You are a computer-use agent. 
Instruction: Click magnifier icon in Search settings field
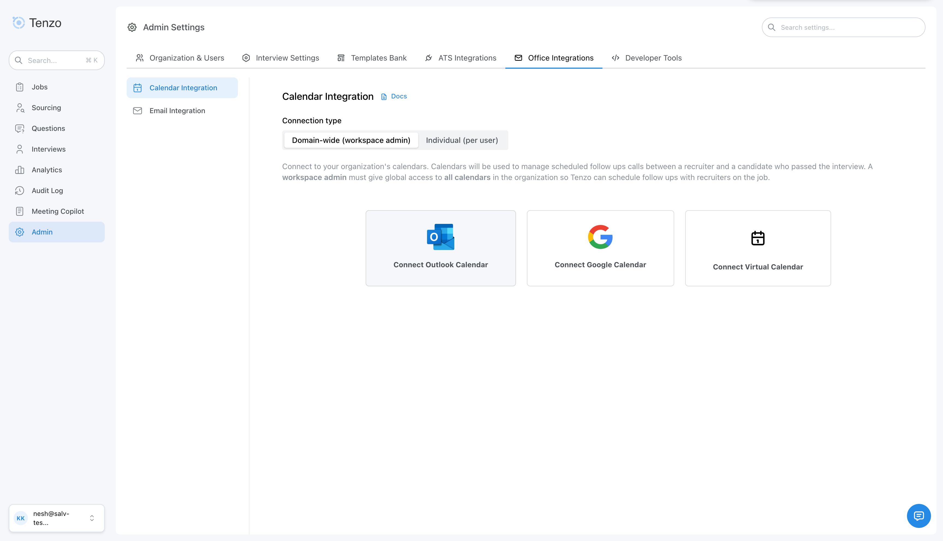(x=772, y=28)
